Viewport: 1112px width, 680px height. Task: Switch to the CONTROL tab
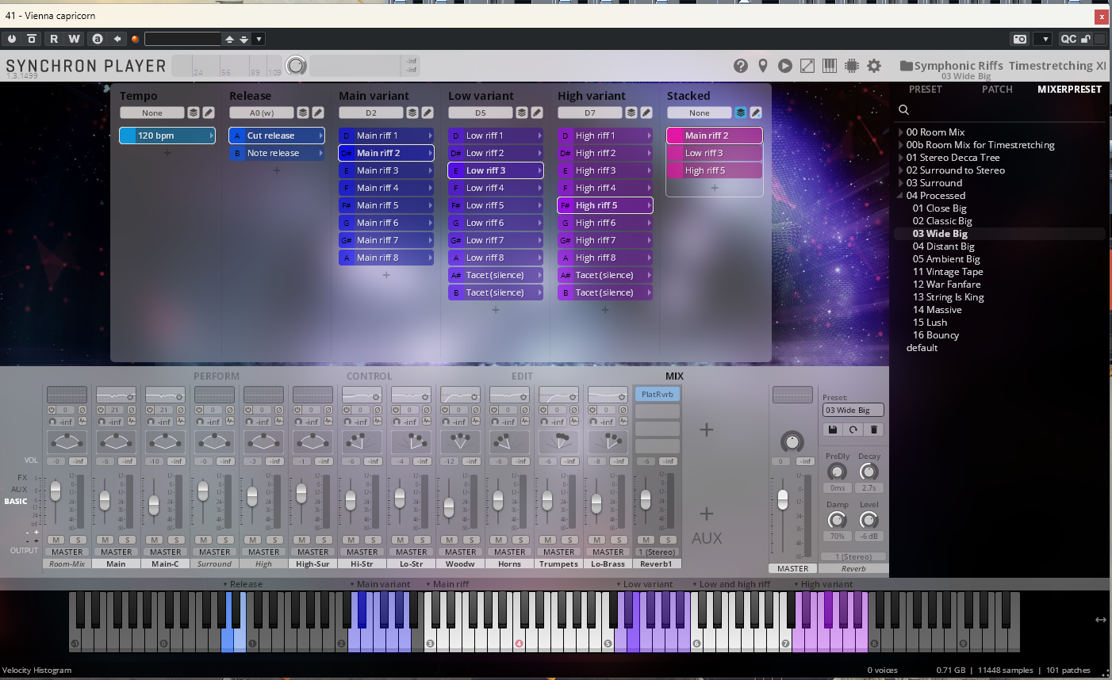[369, 376]
